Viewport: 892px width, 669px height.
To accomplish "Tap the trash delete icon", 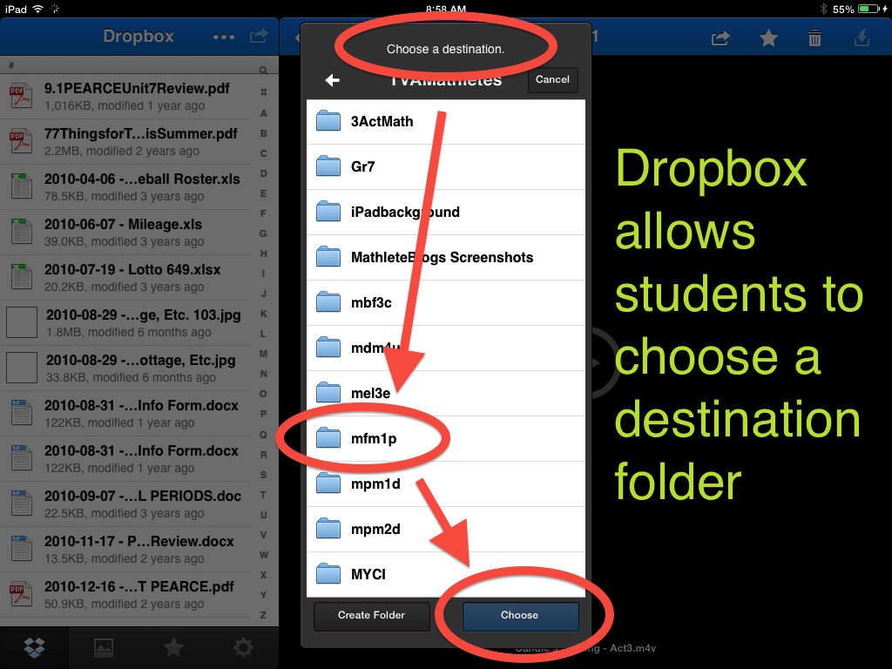I will click(814, 37).
